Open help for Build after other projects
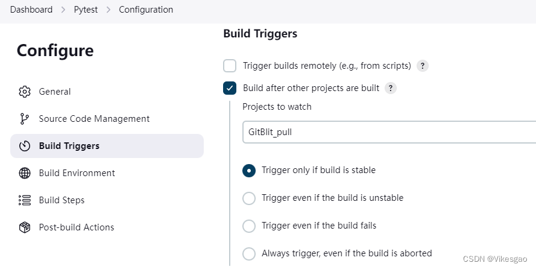 (391, 88)
